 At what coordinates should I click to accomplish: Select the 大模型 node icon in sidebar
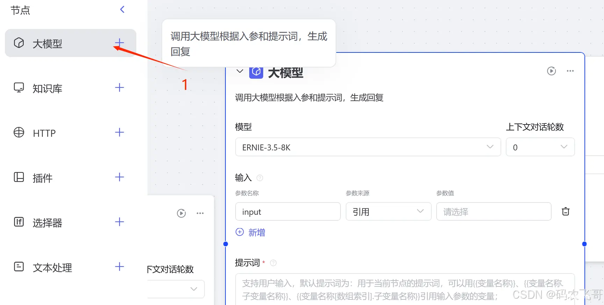[x=19, y=43]
